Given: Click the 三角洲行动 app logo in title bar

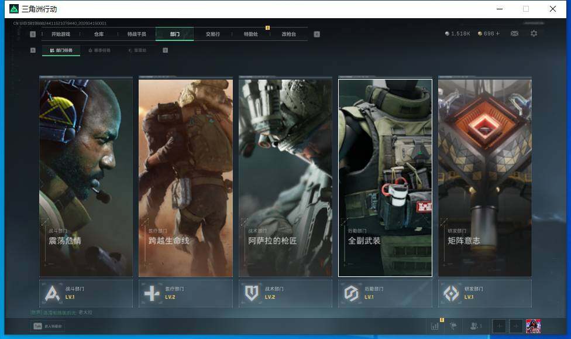Looking at the screenshot, I should coord(14,9).
